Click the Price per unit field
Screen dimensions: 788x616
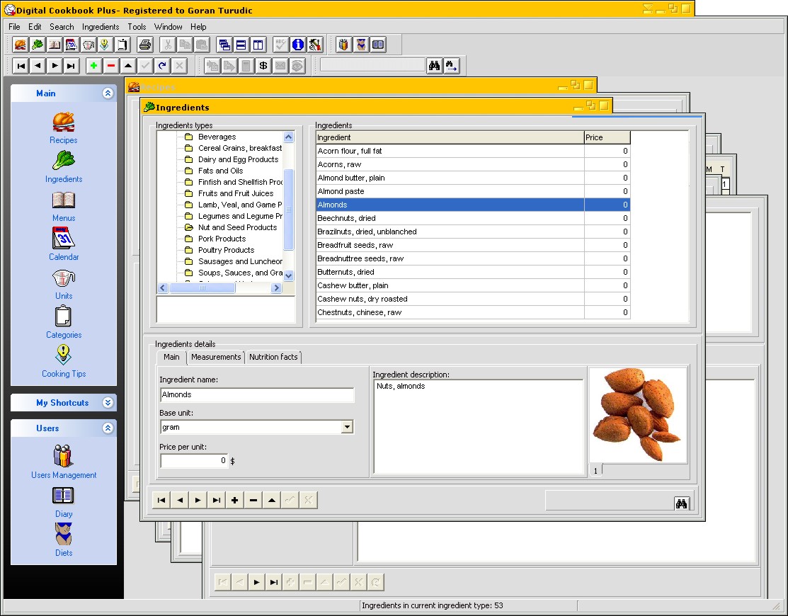194,461
